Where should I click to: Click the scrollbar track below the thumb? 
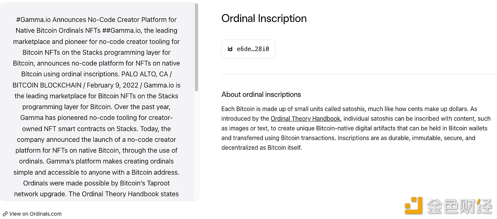(196, 145)
